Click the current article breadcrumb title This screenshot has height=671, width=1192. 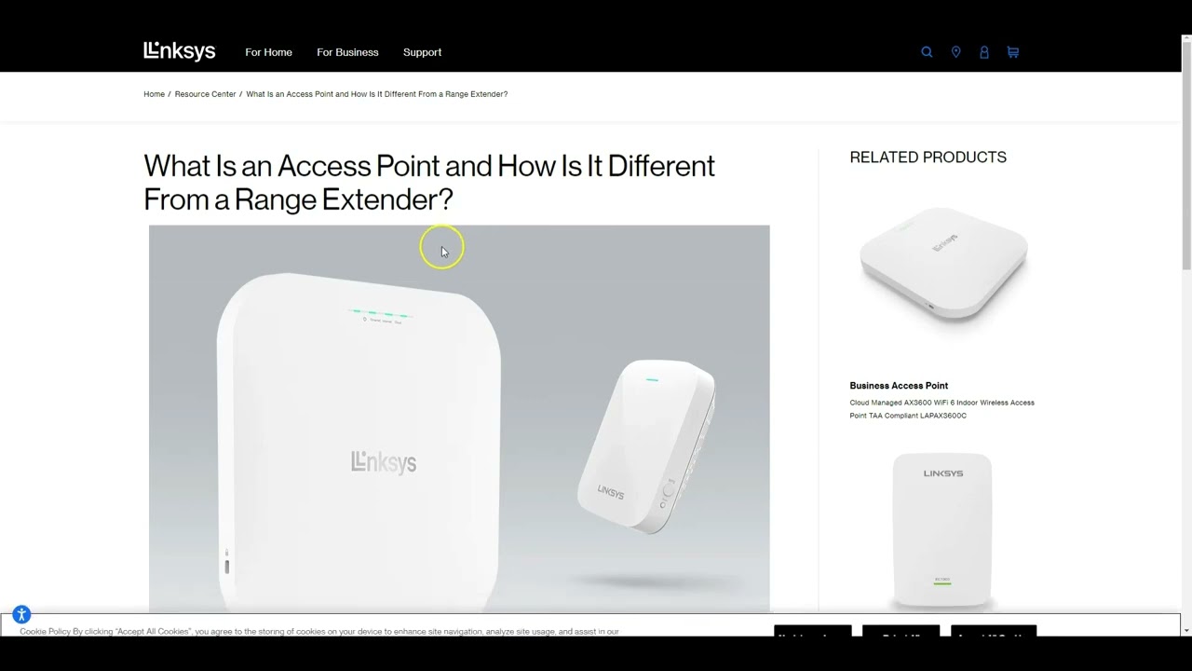(376, 94)
